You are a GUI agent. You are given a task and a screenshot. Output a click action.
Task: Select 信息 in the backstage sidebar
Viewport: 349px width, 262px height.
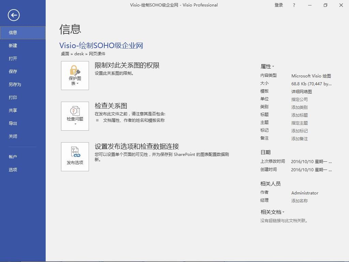[x=23, y=32]
